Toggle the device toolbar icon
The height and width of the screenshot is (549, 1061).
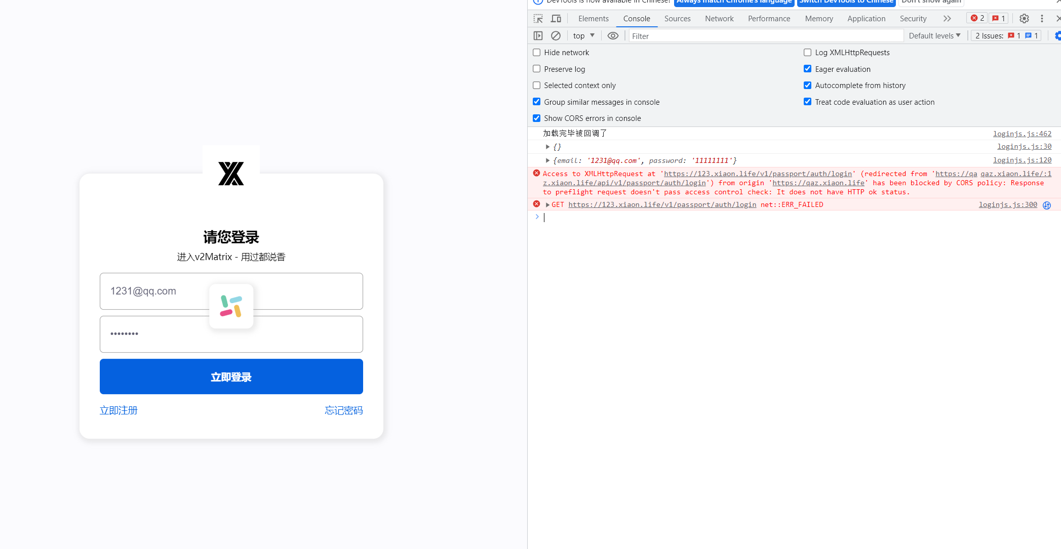pyautogui.click(x=556, y=19)
